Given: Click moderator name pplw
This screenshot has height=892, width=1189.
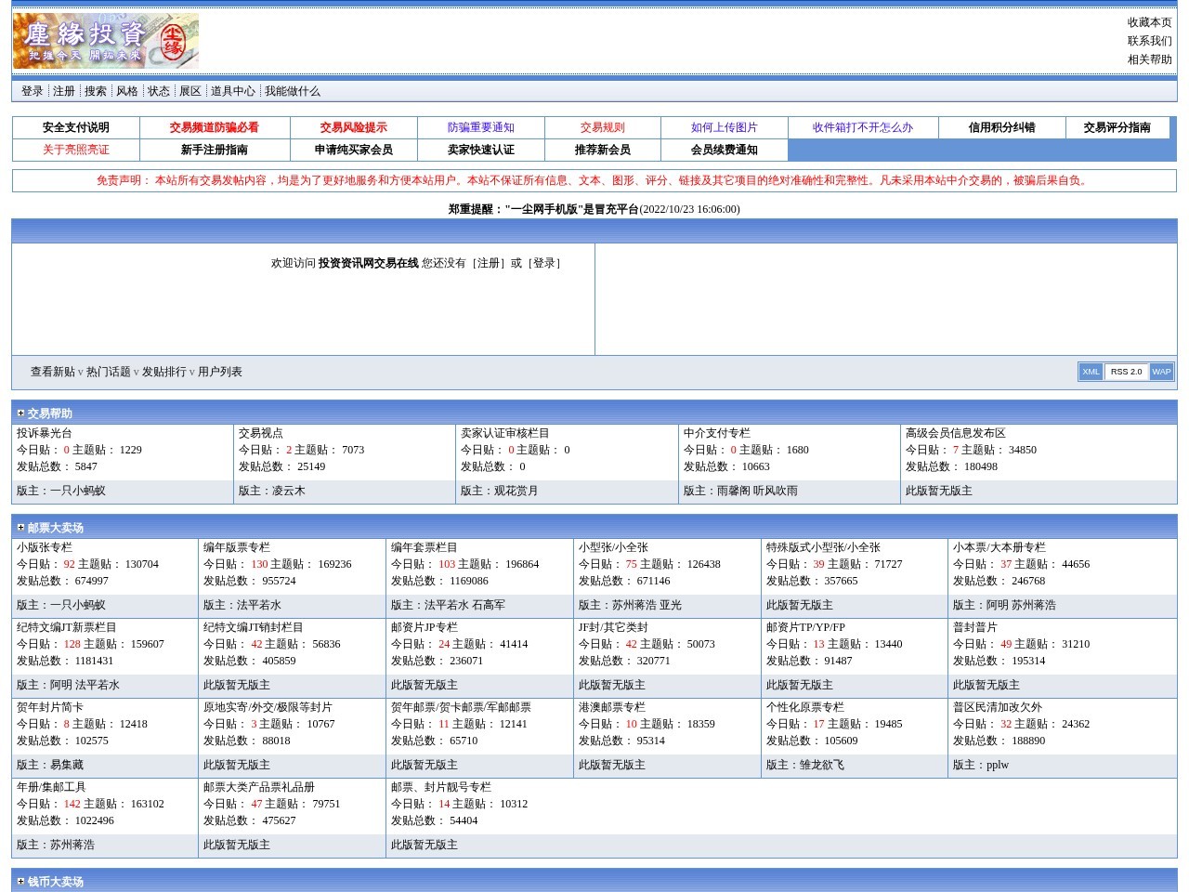Looking at the screenshot, I should [x=998, y=765].
